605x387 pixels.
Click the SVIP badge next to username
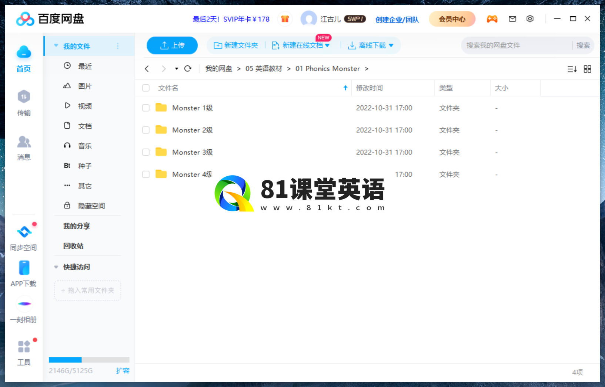(355, 19)
